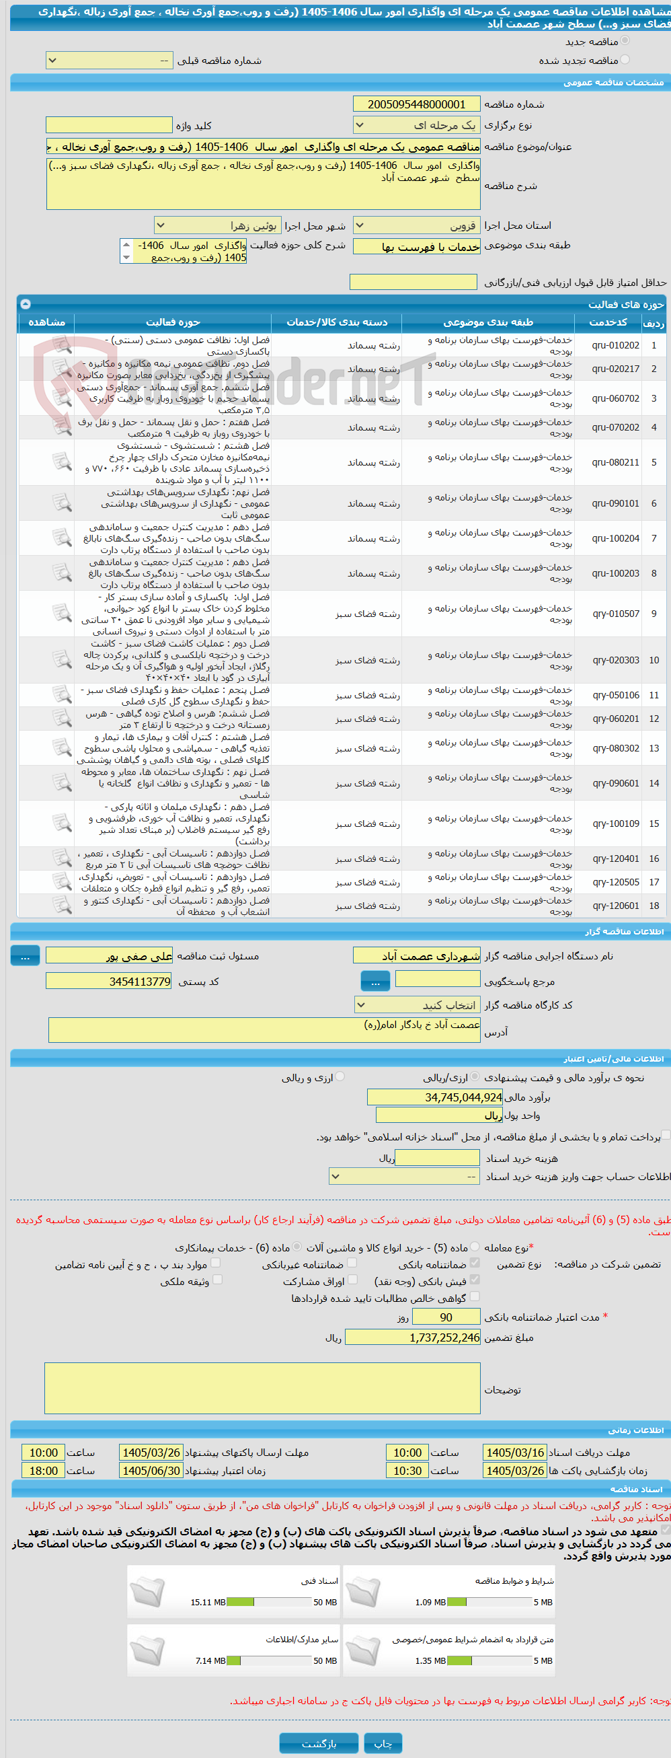The height and width of the screenshot is (1758, 671).
Task: Open view icon for row qru-060702
Action: pyautogui.click(x=62, y=398)
